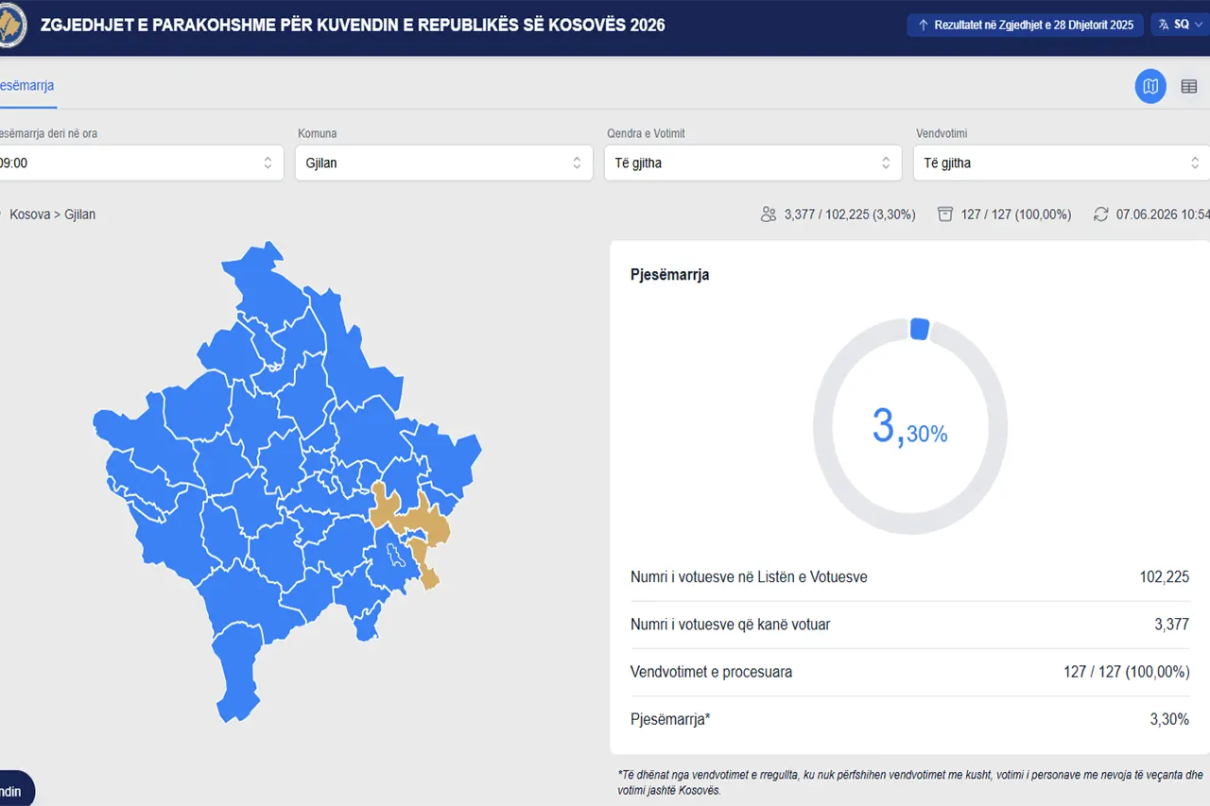Click the Kosovo emblem logo
Screen dimensions: 1210x806
pyautogui.click(x=11, y=26)
